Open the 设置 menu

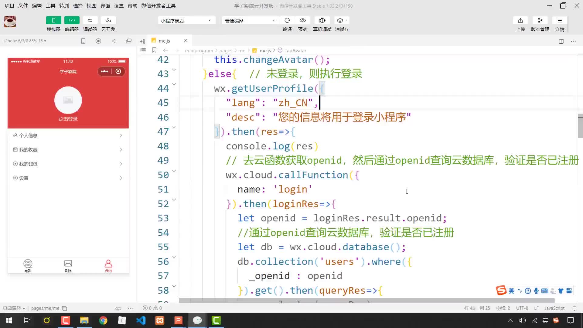pyautogui.click(x=119, y=5)
